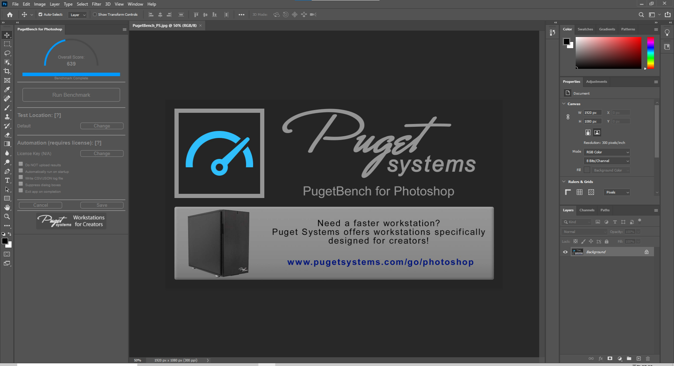Open the Pixels ruler units dropdown
Image resolution: width=674 pixels, height=366 pixels.
coord(617,192)
